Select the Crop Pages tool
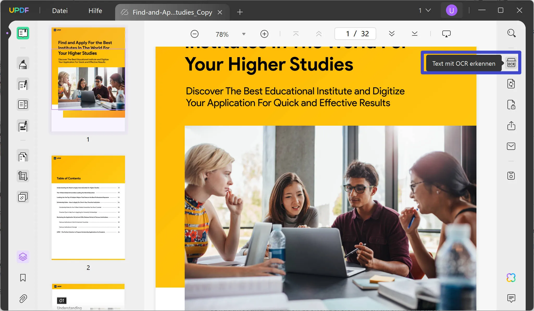 pos(23,176)
